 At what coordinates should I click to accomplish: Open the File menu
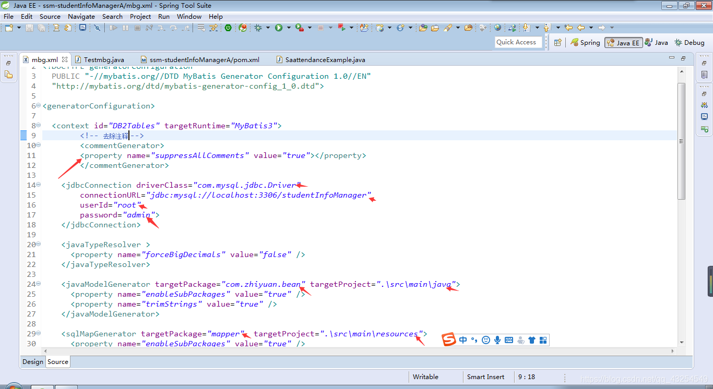point(9,16)
